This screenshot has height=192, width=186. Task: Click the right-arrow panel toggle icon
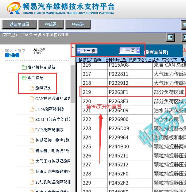pyautogui.click(x=171, y=37)
